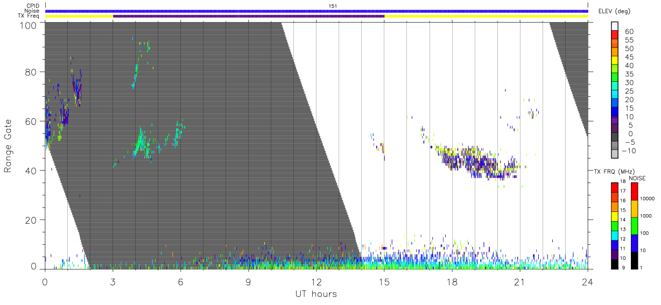Pick the green ELEV swatch between 30 and 35
This screenshot has width=661, height=305.
tap(615, 77)
